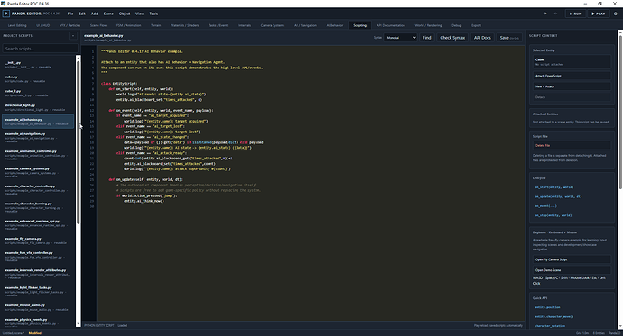Switch to the Export tab

click(x=477, y=25)
